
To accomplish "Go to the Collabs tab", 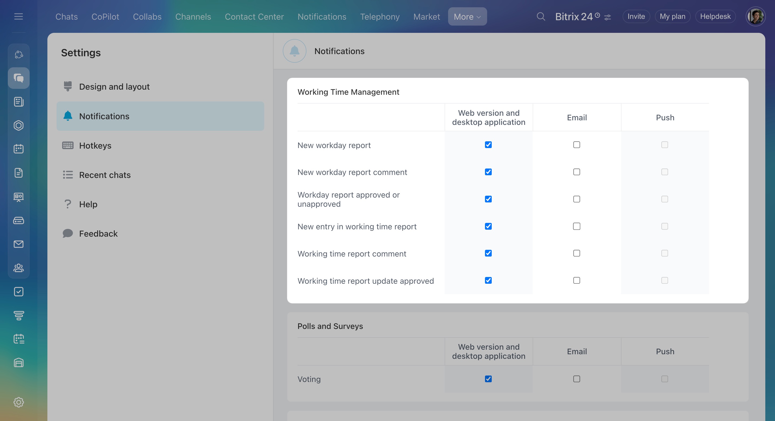I will point(147,16).
